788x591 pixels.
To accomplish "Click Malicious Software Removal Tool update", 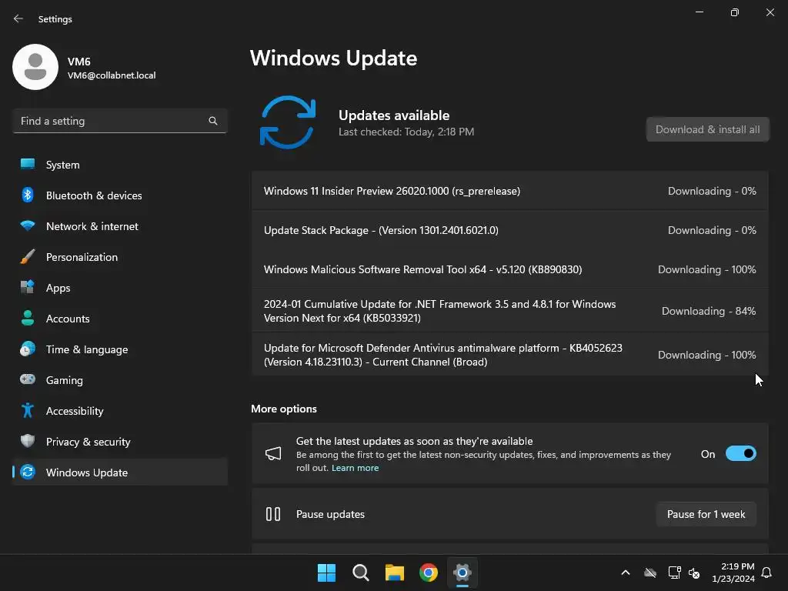I will click(x=510, y=269).
